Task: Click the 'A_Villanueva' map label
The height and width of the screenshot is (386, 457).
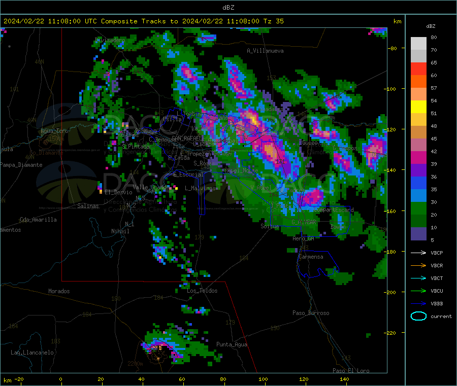Action: coord(265,51)
